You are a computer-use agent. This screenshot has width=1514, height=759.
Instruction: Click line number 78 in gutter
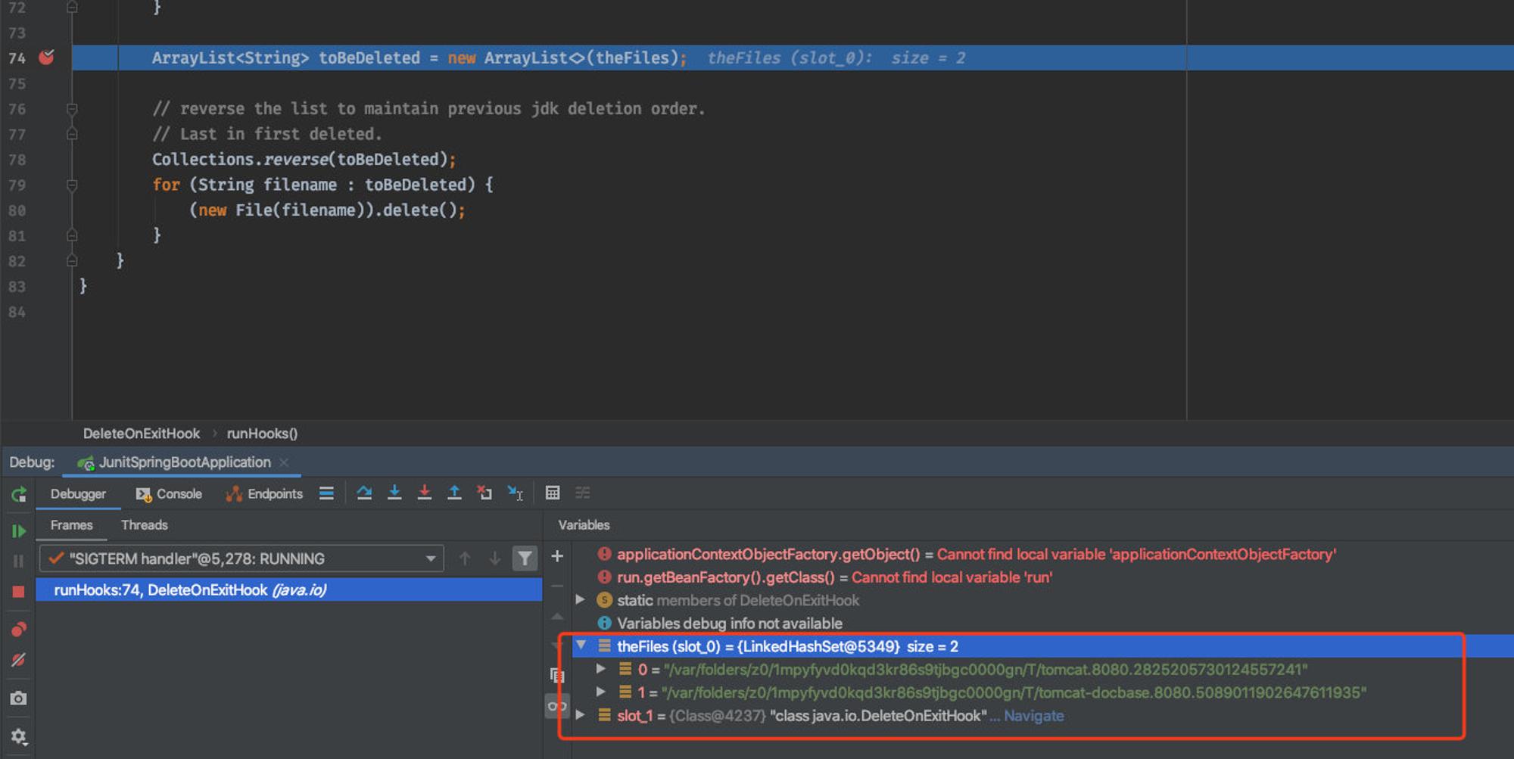tap(17, 160)
